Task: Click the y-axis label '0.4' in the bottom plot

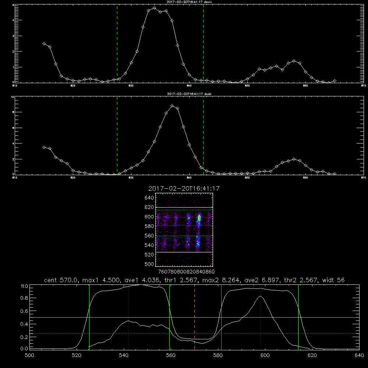Action: tap(24, 324)
